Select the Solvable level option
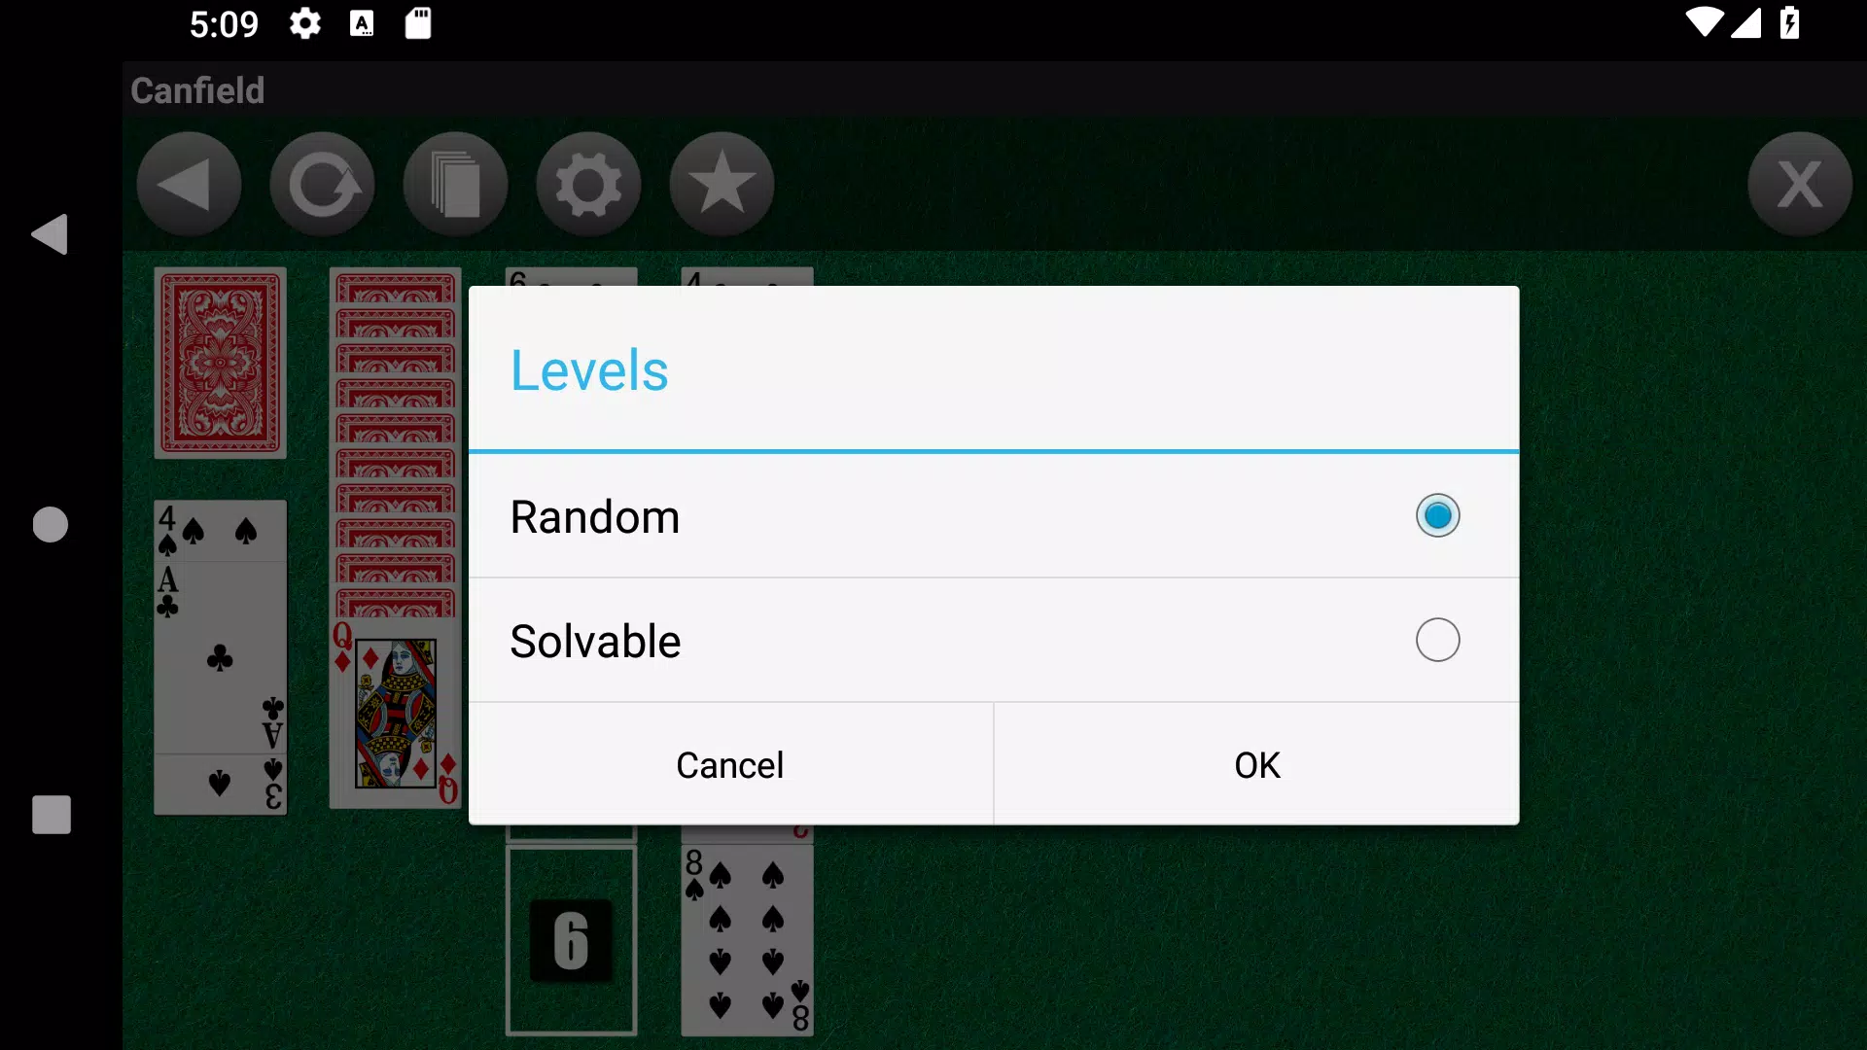Screen dimensions: 1867x1050 tap(1437, 640)
